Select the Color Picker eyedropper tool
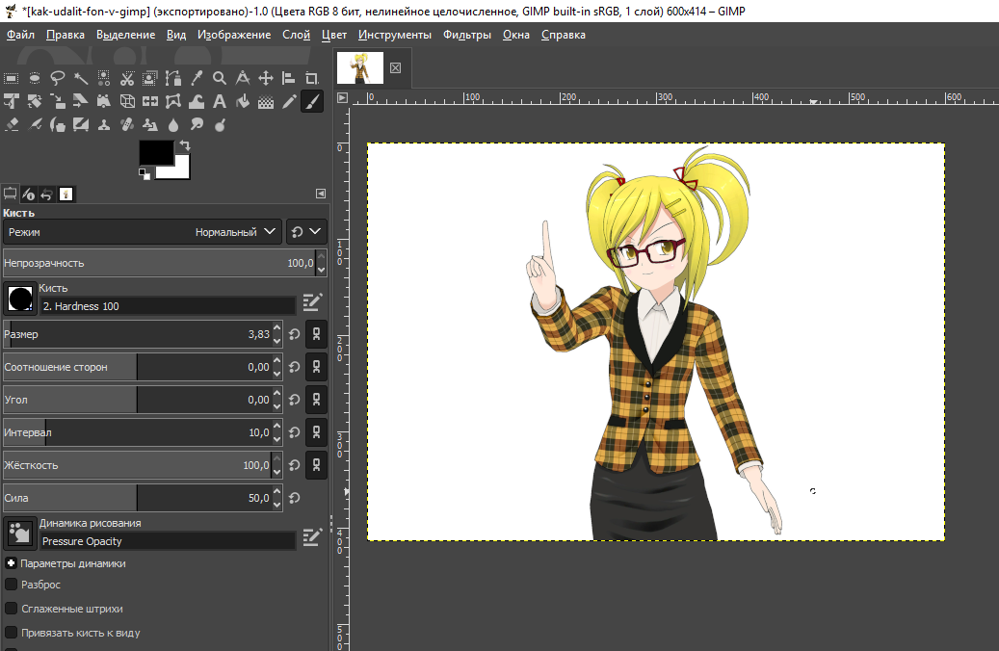 tap(197, 78)
